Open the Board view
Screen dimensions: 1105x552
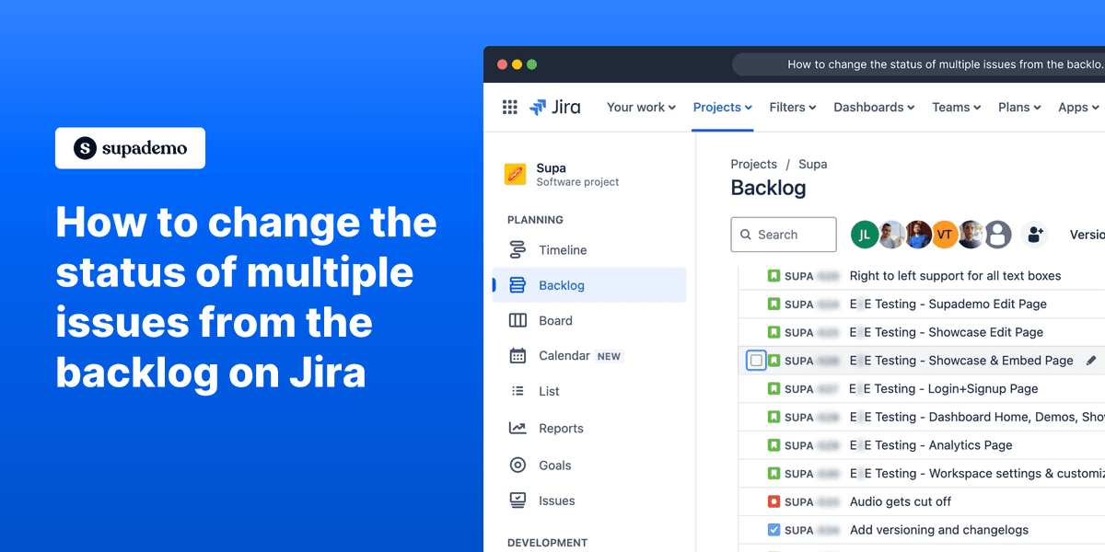point(555,320)
